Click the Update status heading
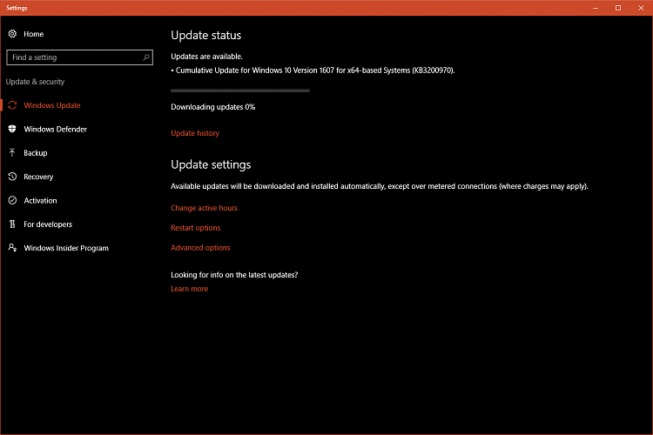The width and height of the screenshot is (653, 435). point(206,36)
